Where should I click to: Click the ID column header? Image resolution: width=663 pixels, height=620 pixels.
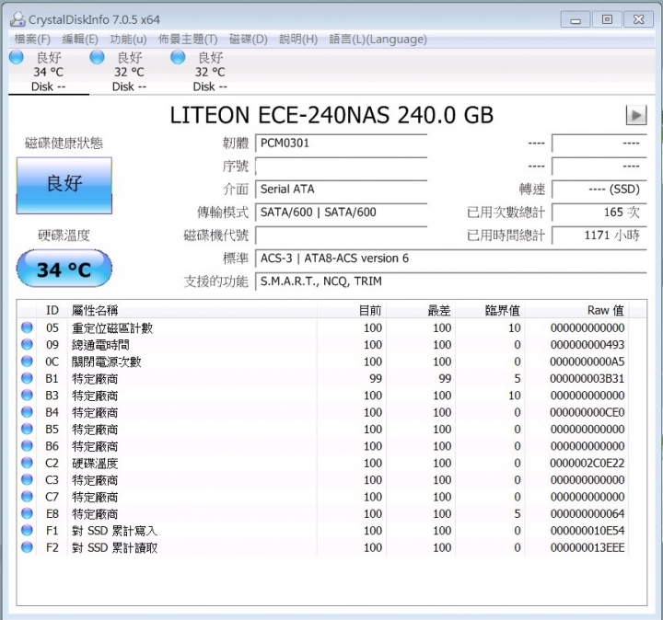coord(52,310)
